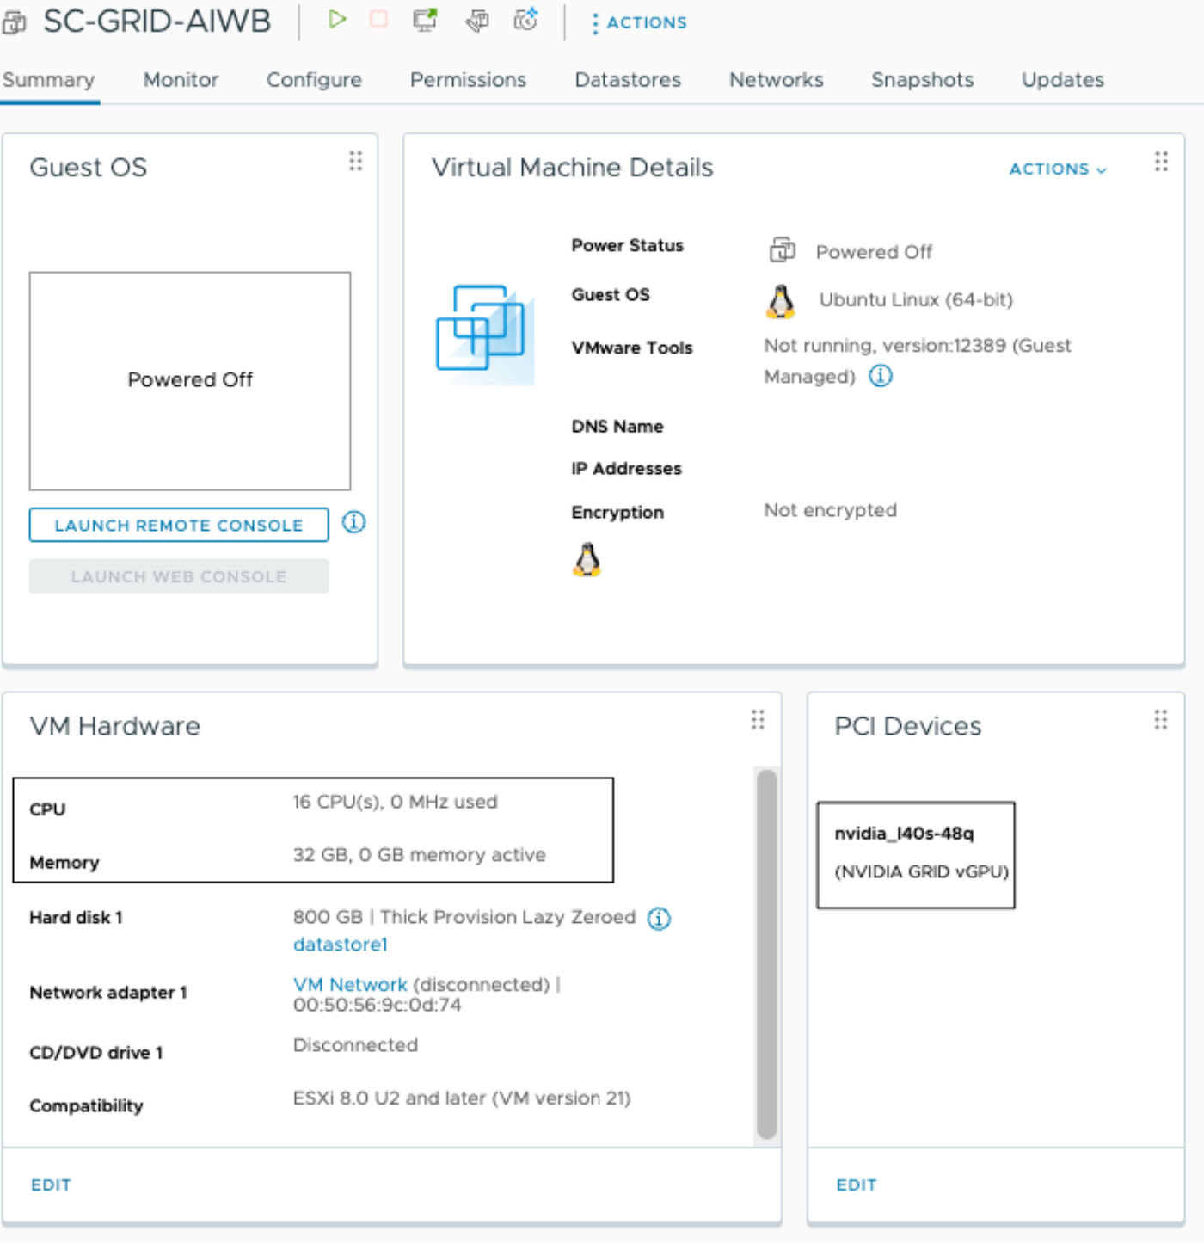Click the PCI Devices card drag handle
Viewport: 1204px width, 1243px height.
click(1160, 720)
